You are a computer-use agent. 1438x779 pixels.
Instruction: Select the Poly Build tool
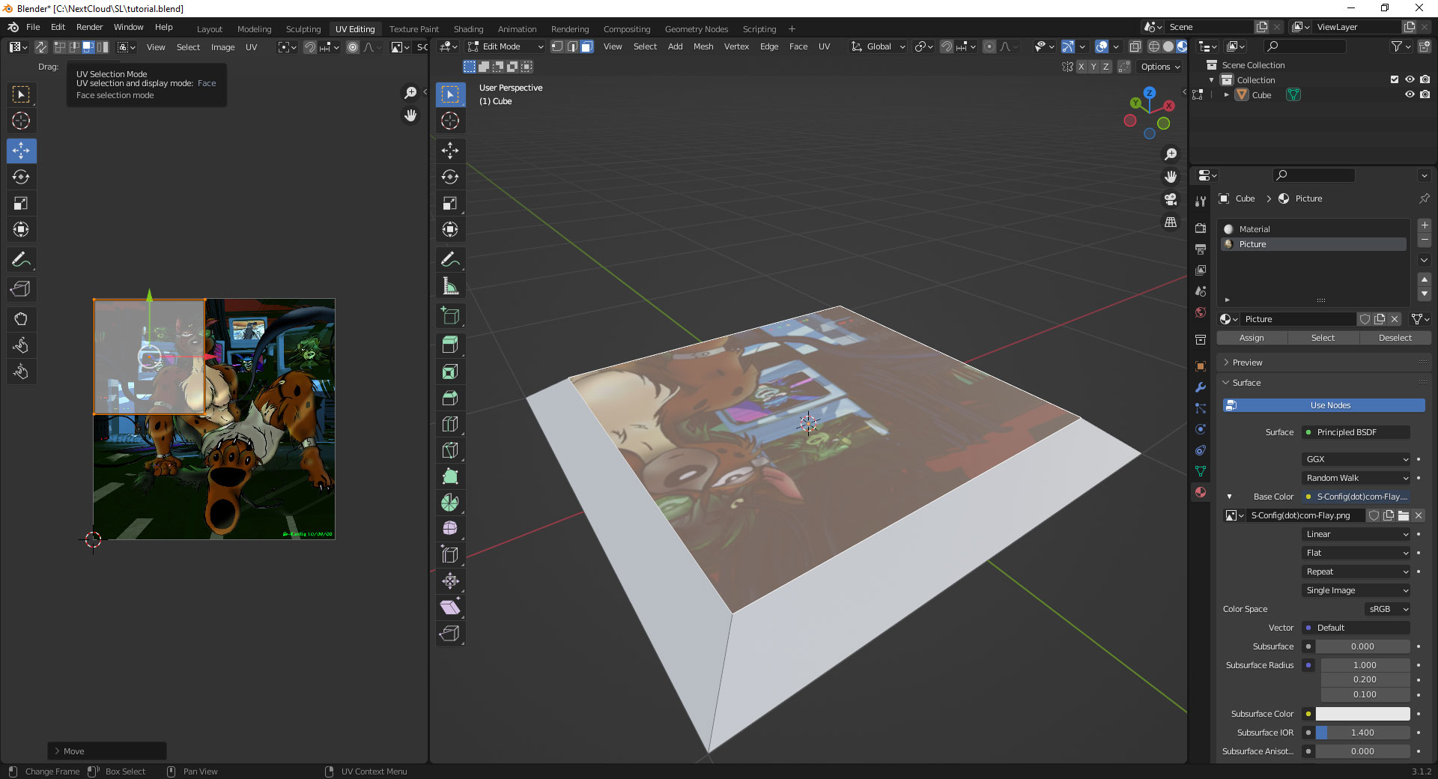pos(450,476)
